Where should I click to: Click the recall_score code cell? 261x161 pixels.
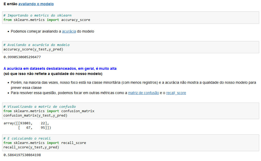130,143
